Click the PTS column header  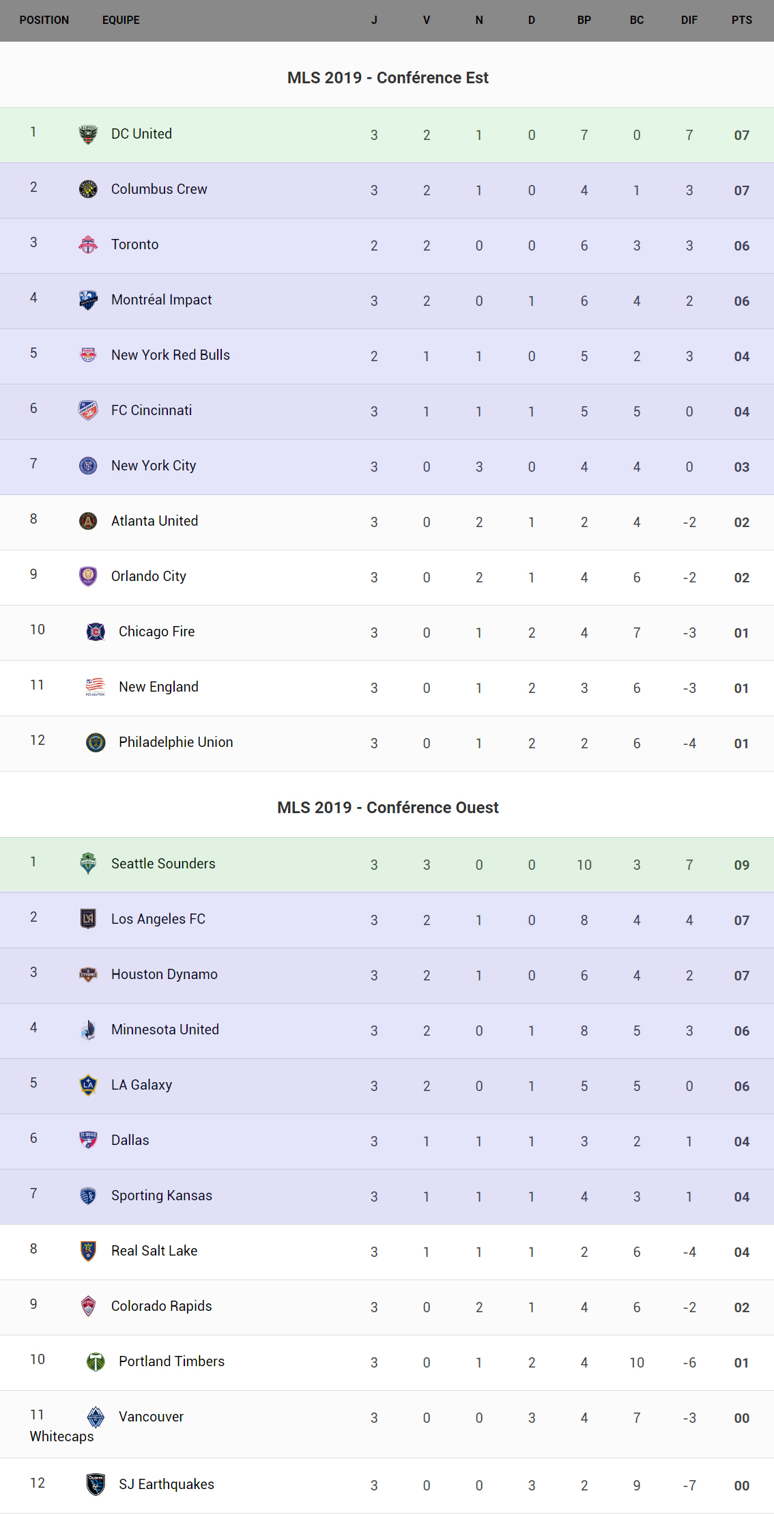(741, 20)
